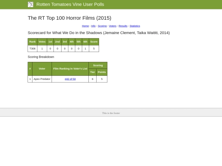Click the 'Film Ranking in Voter's List' header
The width and height of the screenshot is (222, 166).
(70, 69)
